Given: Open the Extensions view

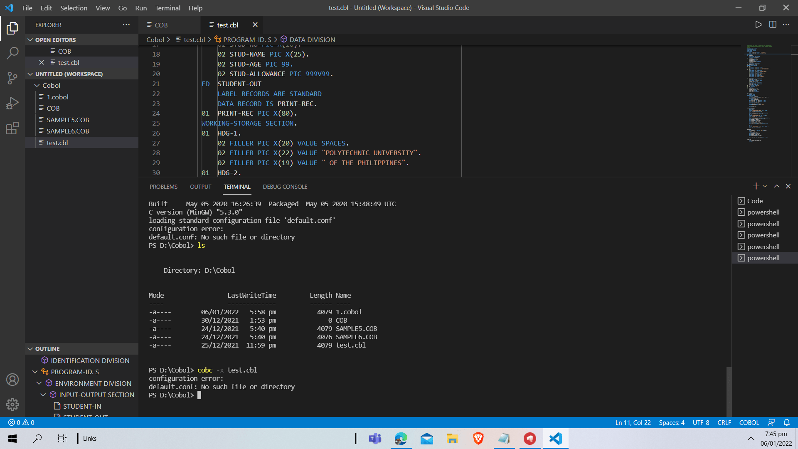Looking at the screenshot, I should tap(12, 128).
